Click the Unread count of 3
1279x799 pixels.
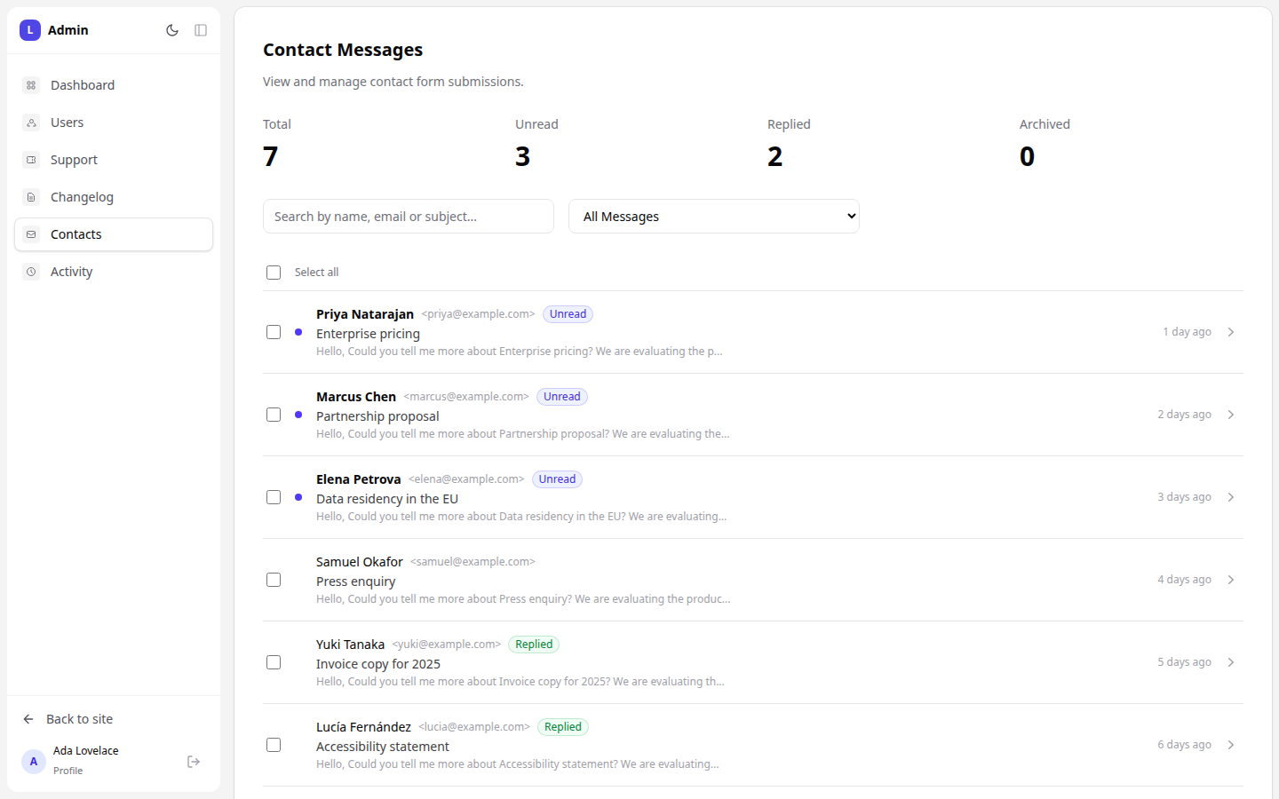click(522, 156)
